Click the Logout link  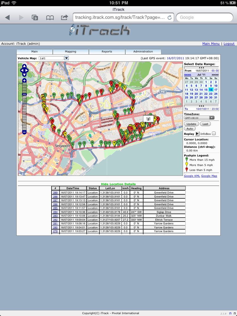[x=229, y=44]
